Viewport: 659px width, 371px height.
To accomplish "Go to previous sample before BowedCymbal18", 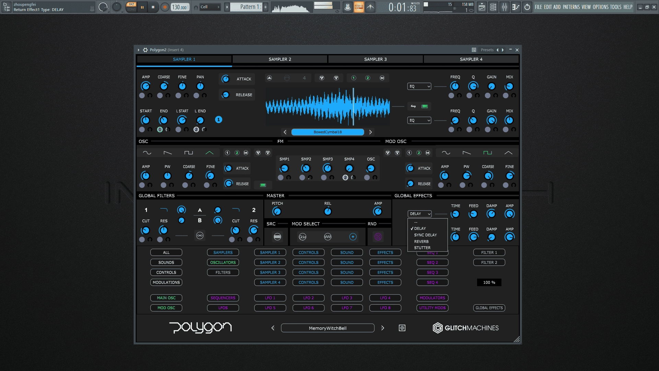I will [285, 132].
